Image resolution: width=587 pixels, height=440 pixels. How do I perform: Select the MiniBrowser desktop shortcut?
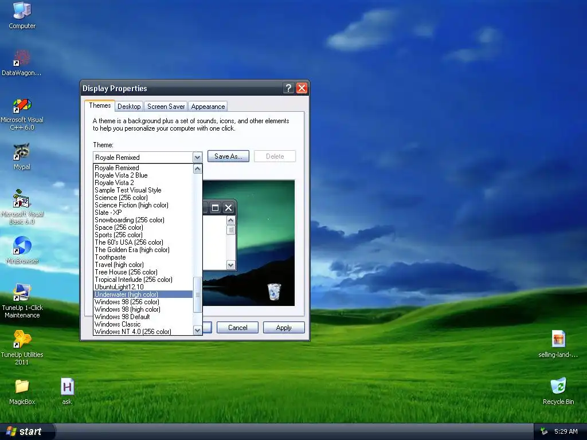tap(22, 250)
